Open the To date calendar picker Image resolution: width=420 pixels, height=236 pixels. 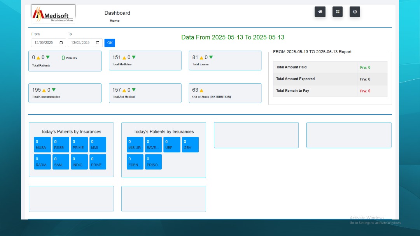point(98,43)
